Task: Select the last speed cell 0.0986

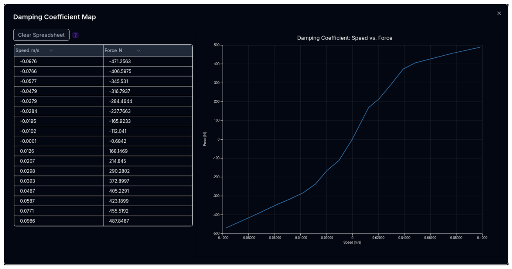Action: (x=59, y=221)
